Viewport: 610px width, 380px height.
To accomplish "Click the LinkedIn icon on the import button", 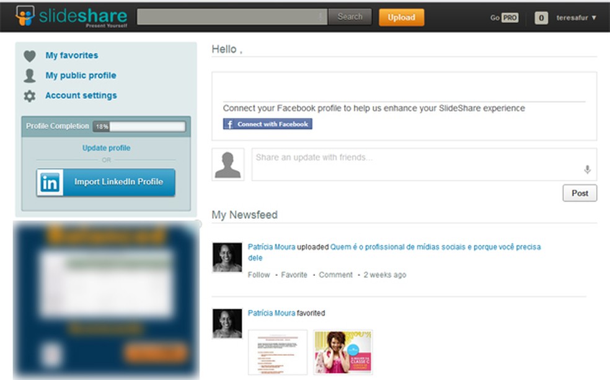I will point(50,182).
